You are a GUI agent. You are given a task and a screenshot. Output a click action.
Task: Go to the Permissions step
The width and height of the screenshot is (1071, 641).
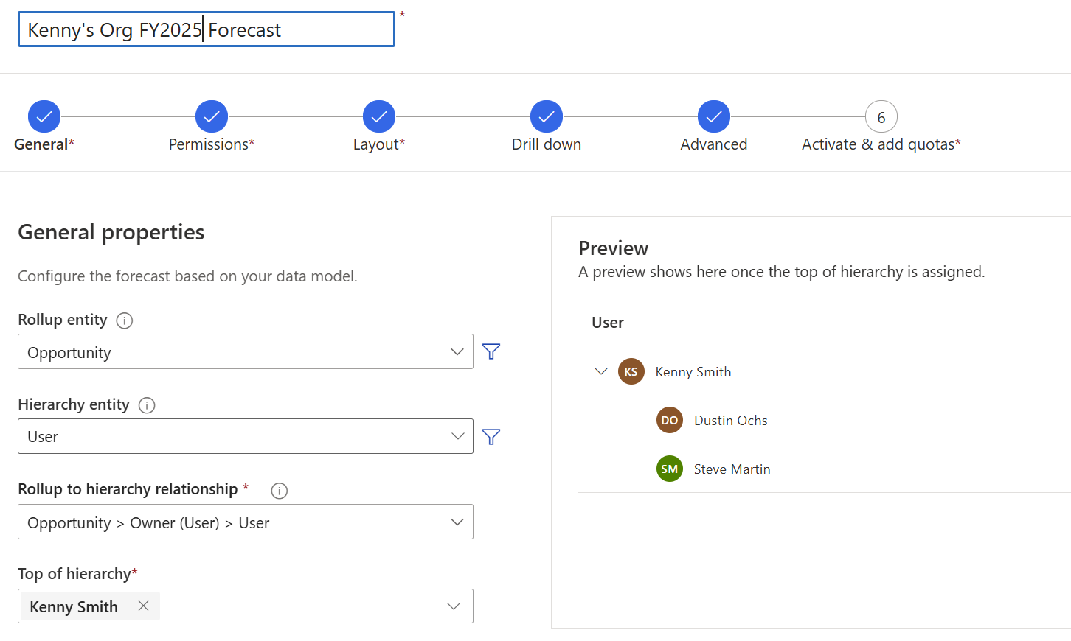click(x=212, y=116)
